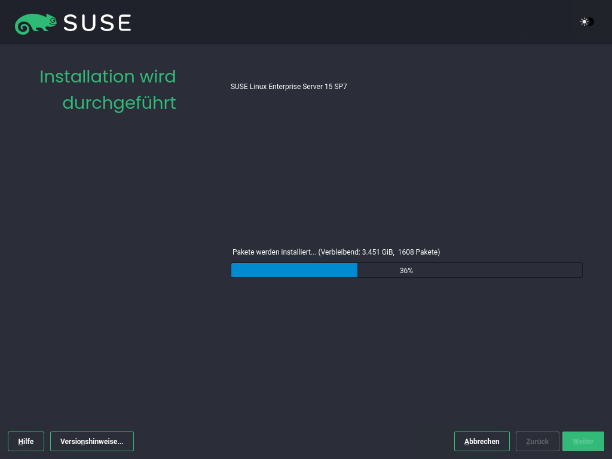Click the 36% installation progress bar

(406, 270)
